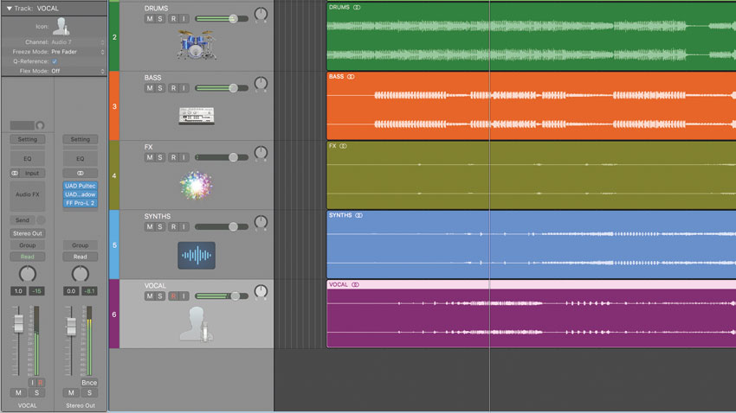Click the VOCAL singer track icon
Viewport: 736px width, 413px height.
pos(197,323)
